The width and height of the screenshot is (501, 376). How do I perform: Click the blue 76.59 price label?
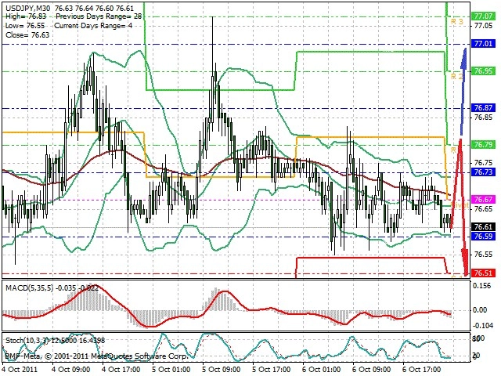[x=483, y=237]
